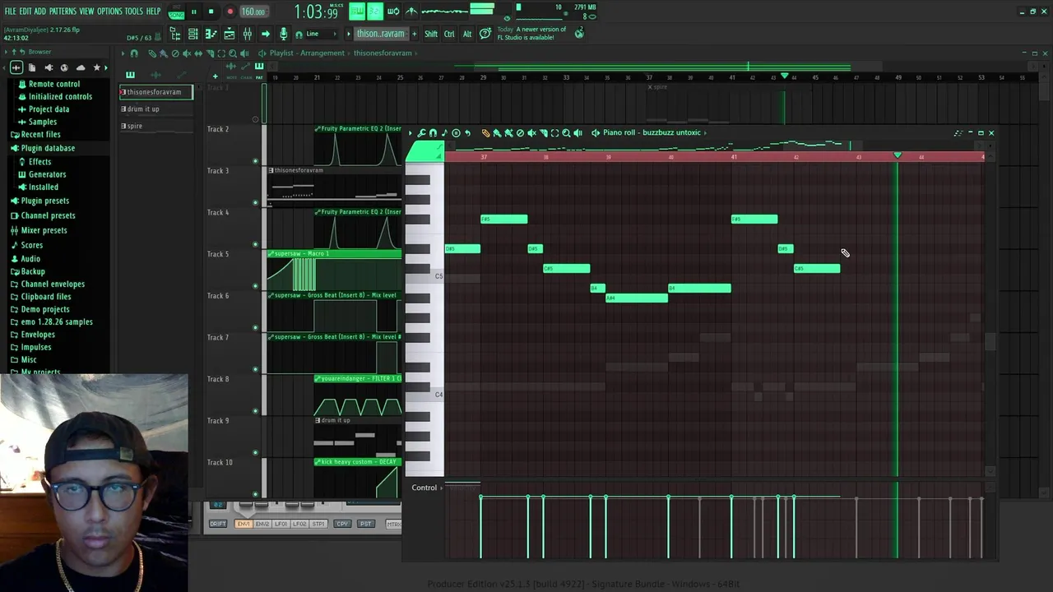Image resolution: width=1053 pixels, height=592 pixels.
Task: Mute Track 2 using its green LED
Action: (x=255, y=160)
